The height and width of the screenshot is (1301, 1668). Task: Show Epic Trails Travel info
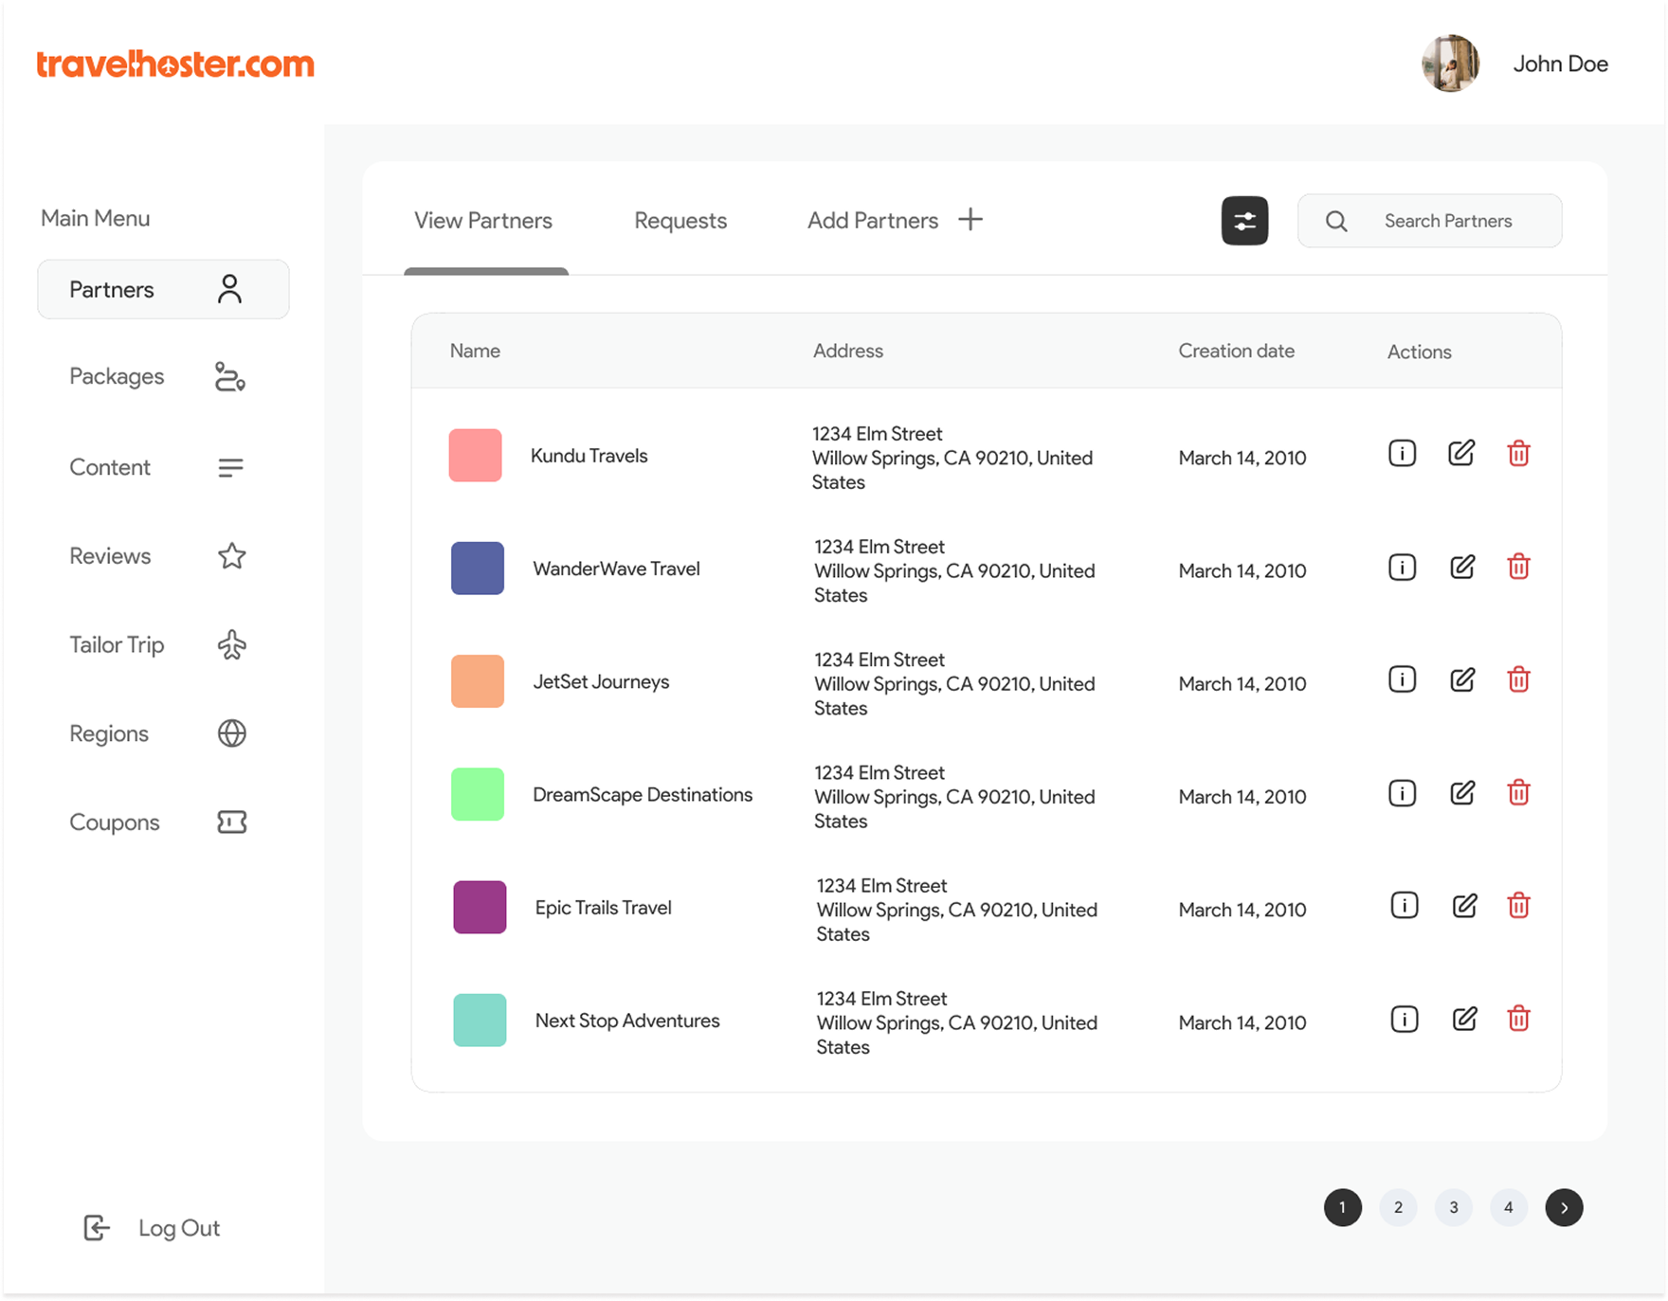point(1404,906)
